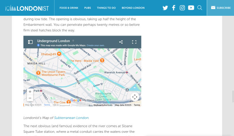Screen dimensions: 234x136
Task: Open Londonist's Twitter page
Action: 165,8
